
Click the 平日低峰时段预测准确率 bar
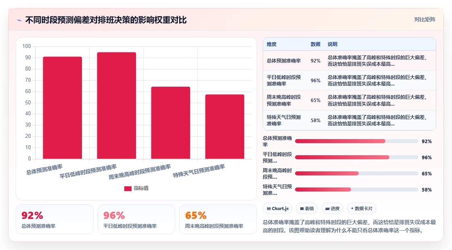pos(117,105)
